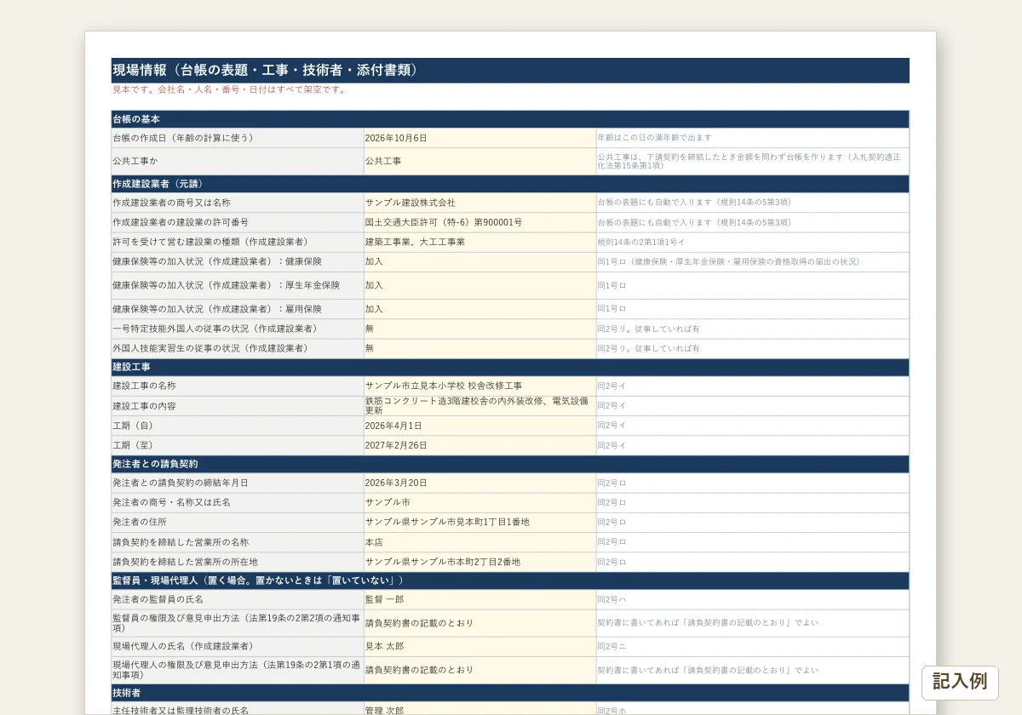This screenshot has width=1022, height=715.
Task: Select the 鉄筋コンクリート造3階建校舎 description cell
Action: [480, 405]
